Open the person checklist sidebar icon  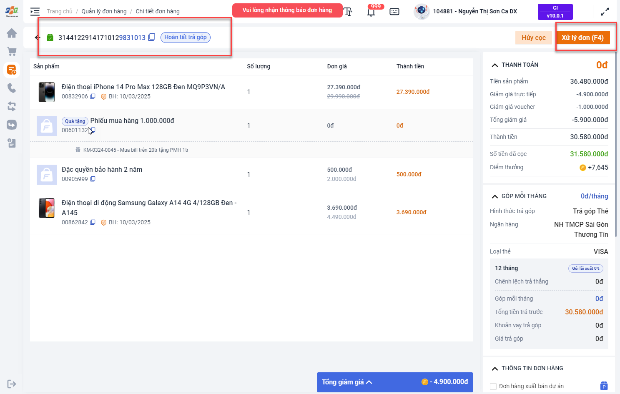tap(12, 143)
